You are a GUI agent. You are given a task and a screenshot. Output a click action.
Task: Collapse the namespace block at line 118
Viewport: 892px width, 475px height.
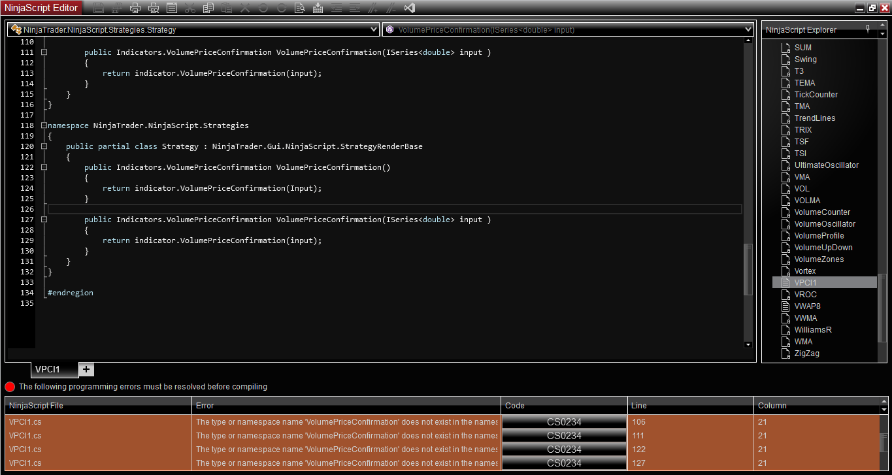click(44, 125)
